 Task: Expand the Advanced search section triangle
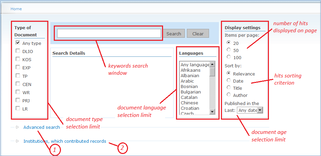pos(17,127)
